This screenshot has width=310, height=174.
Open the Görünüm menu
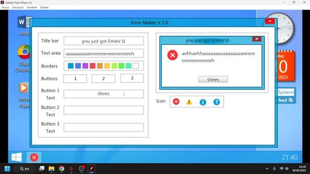tap(17, 7)
